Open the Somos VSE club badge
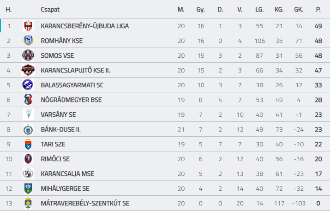 pyautogui.click(x=28, y=55)
